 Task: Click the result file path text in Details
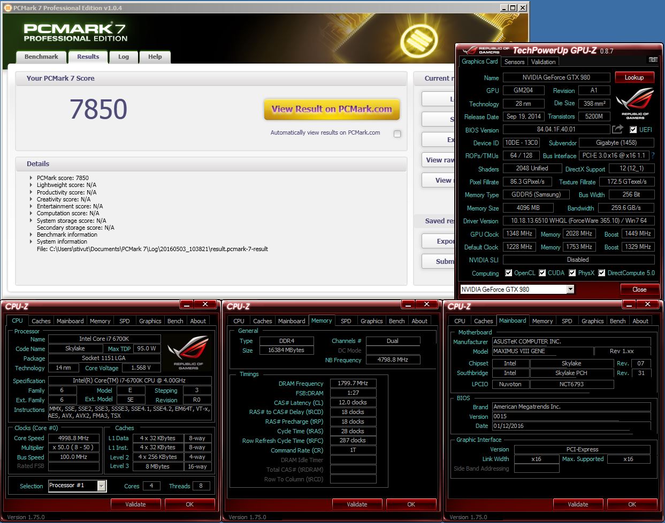tap(152, 249)
